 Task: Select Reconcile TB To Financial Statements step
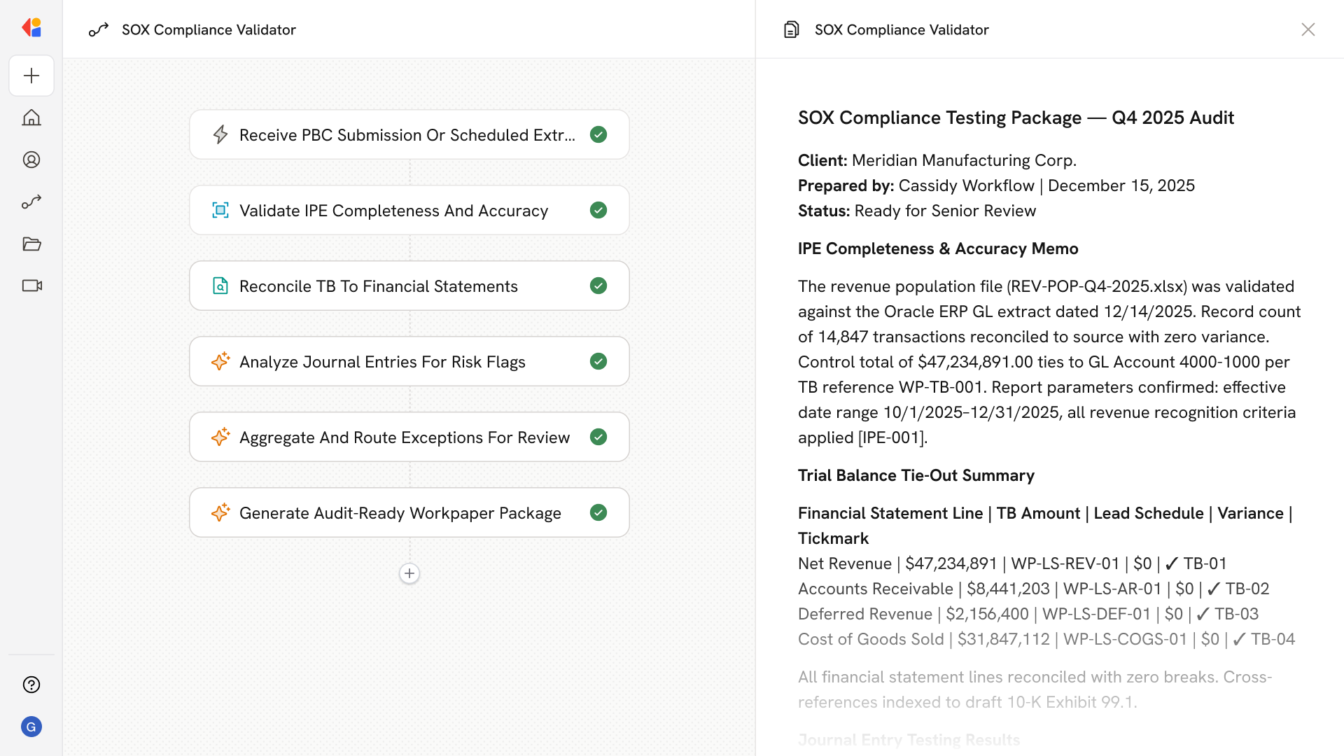pos(378,286)
